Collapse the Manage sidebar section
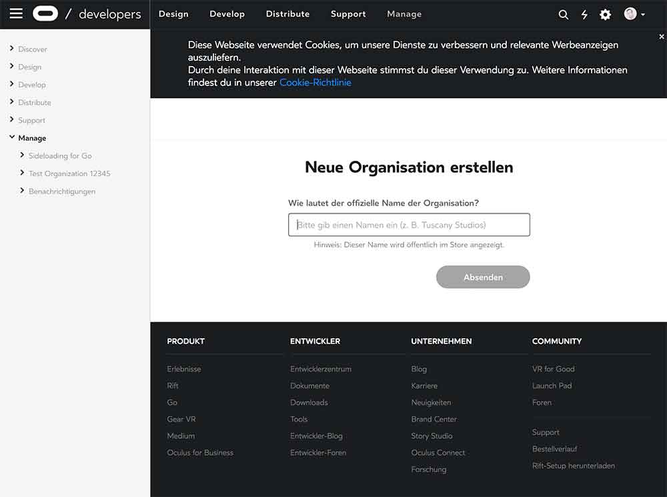667x497 pixels. click(x=12, y=137)
